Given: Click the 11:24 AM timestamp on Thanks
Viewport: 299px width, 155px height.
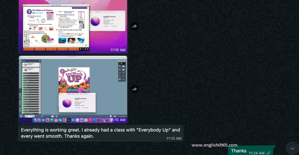Looking at the screenshot, I should point(256,152).
